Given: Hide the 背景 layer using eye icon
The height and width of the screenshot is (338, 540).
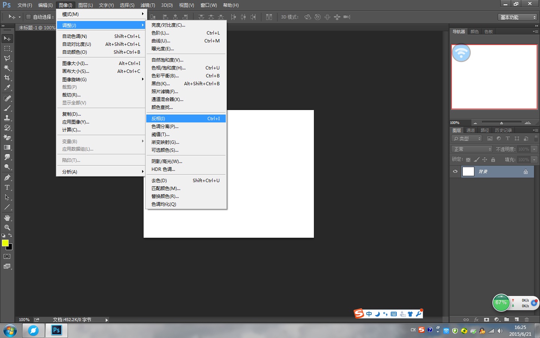Looking at the screenshot, I should click(x=455, y=172).
